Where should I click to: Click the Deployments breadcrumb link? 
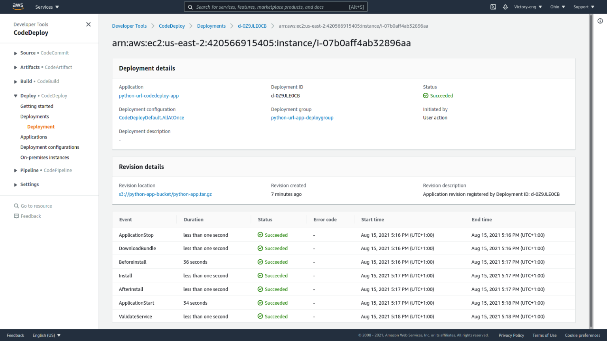(211, 26)
